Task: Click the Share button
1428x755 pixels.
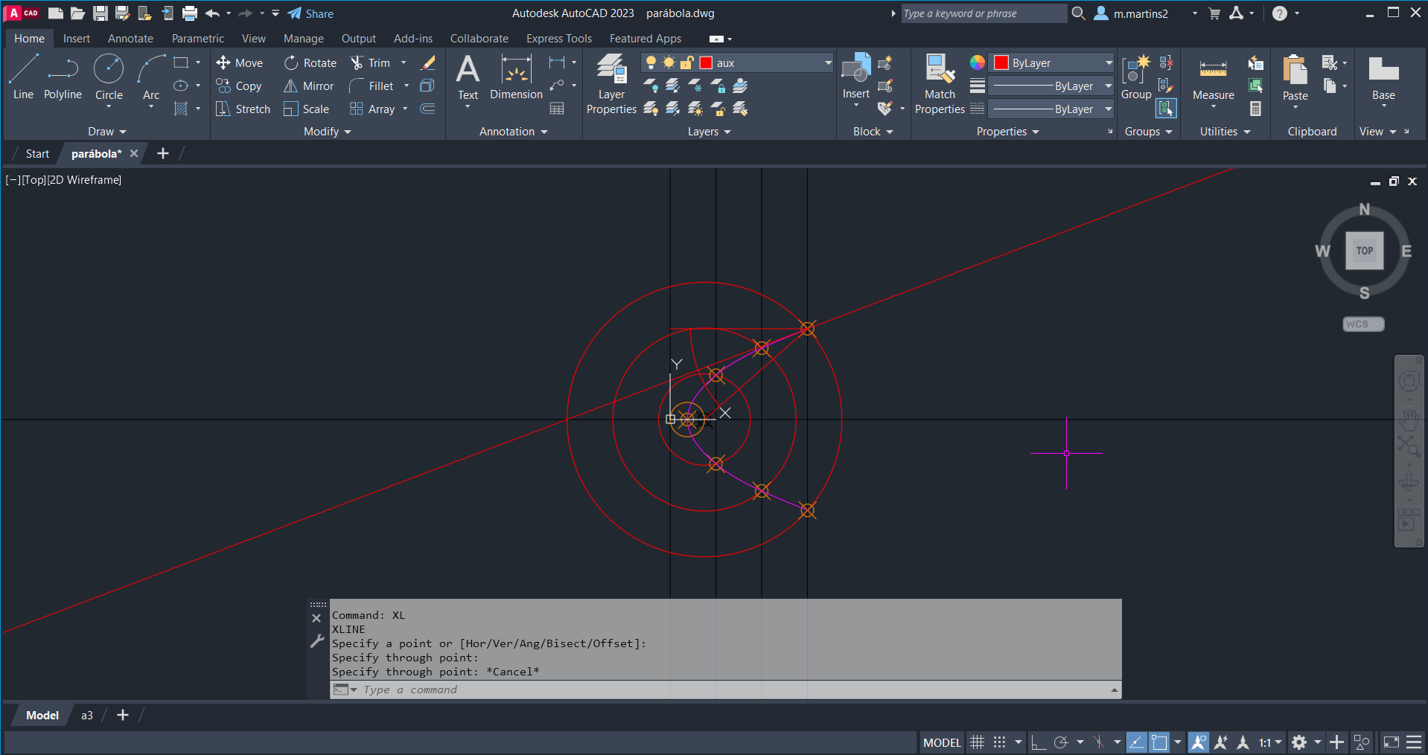Action: [310, 13]
